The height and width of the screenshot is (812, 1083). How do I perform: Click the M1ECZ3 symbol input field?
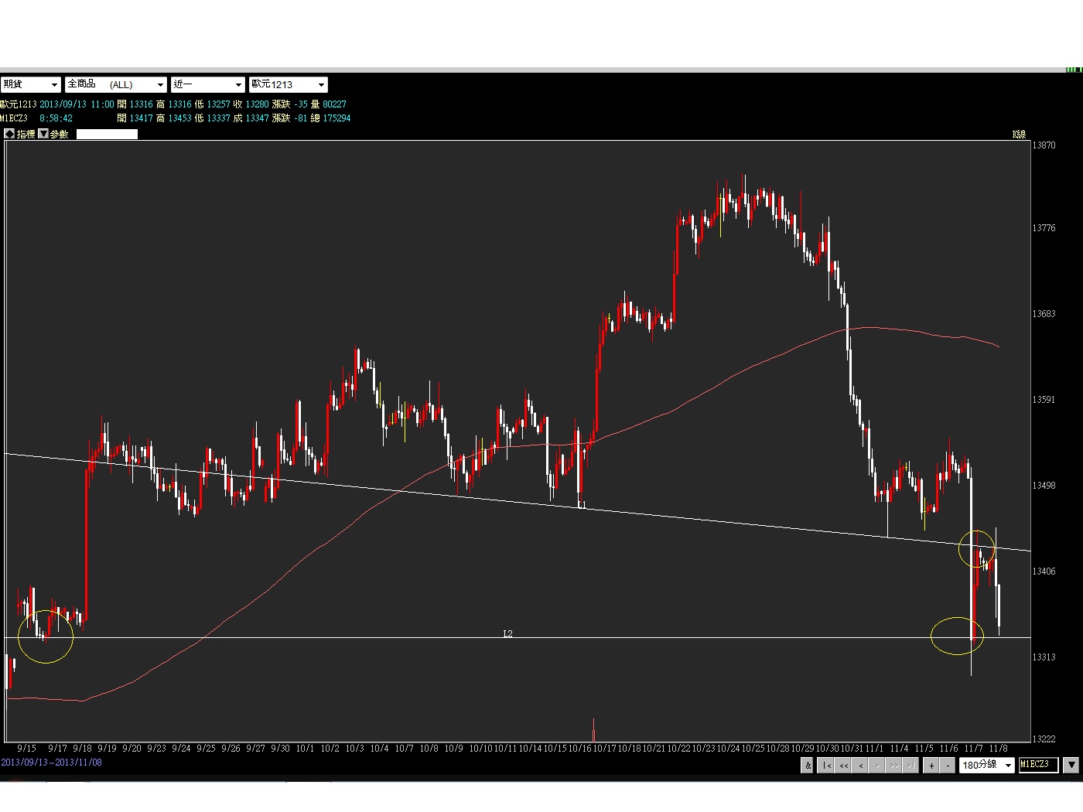click(x=1038, y=765)
